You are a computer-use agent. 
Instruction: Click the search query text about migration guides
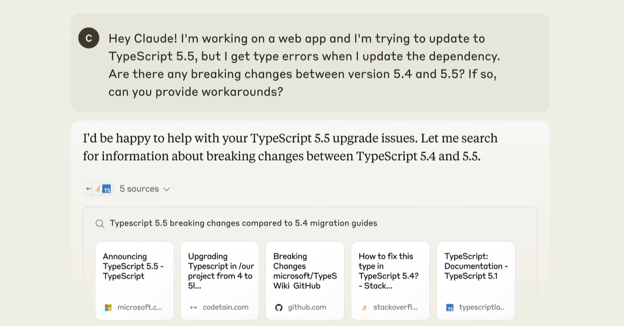243,223
